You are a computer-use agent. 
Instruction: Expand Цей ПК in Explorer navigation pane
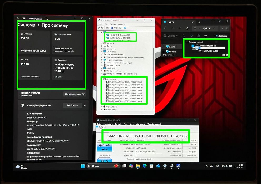coord(164,47)
